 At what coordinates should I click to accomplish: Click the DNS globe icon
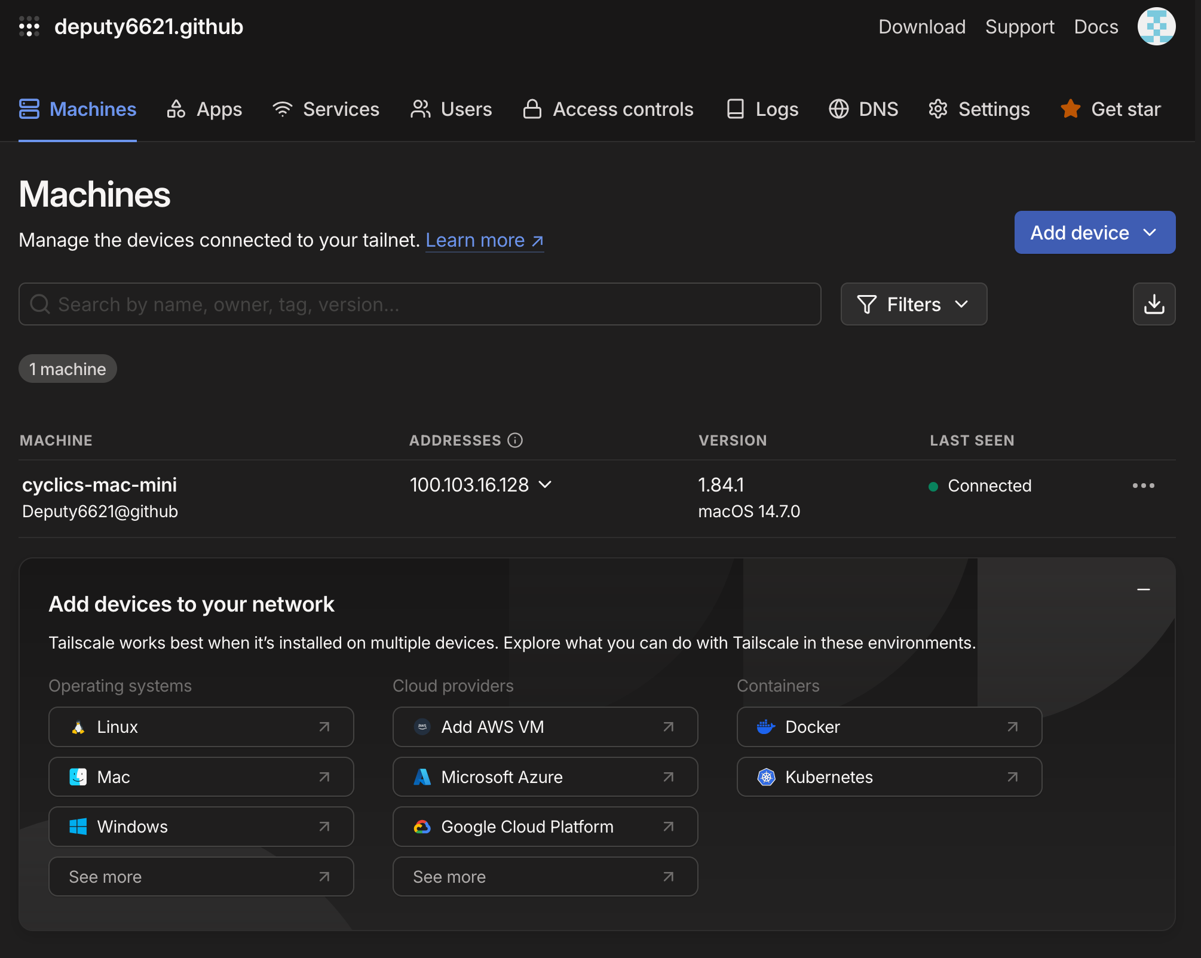pyautogui.click(x=838, y=109)
